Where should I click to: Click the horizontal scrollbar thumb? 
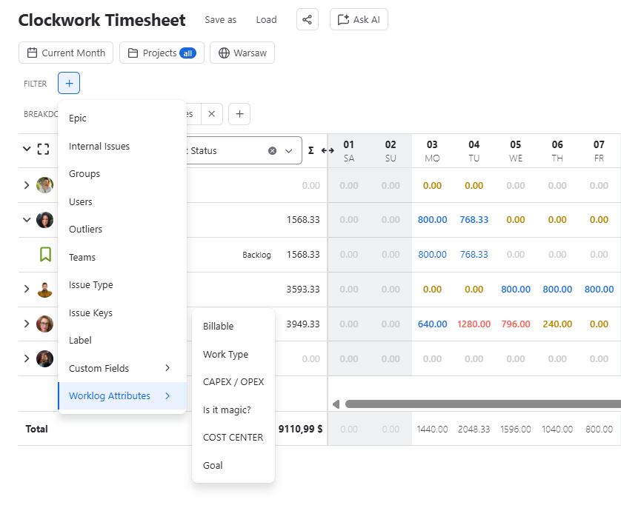[x=482, y=404]
